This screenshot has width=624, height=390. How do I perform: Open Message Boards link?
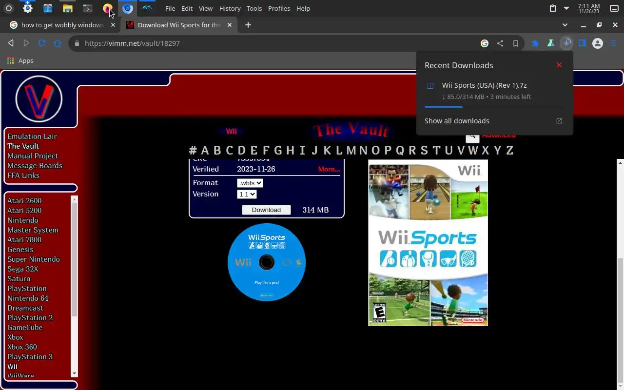(35, 166)
